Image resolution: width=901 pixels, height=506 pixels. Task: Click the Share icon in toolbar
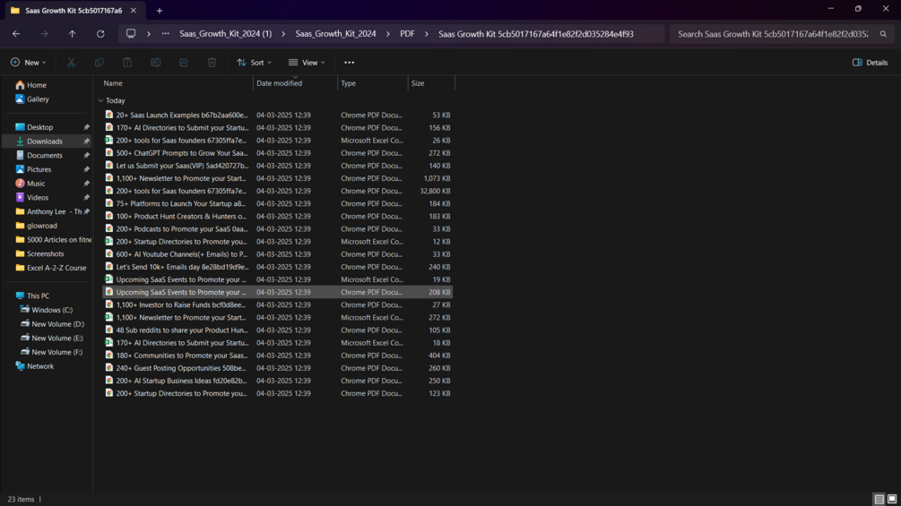(184, 63)
